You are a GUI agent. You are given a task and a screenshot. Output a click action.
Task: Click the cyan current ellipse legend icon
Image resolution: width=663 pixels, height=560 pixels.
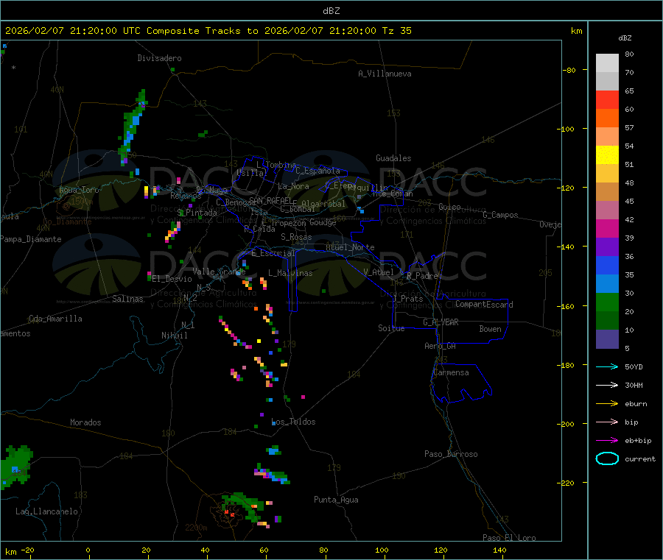607,458
